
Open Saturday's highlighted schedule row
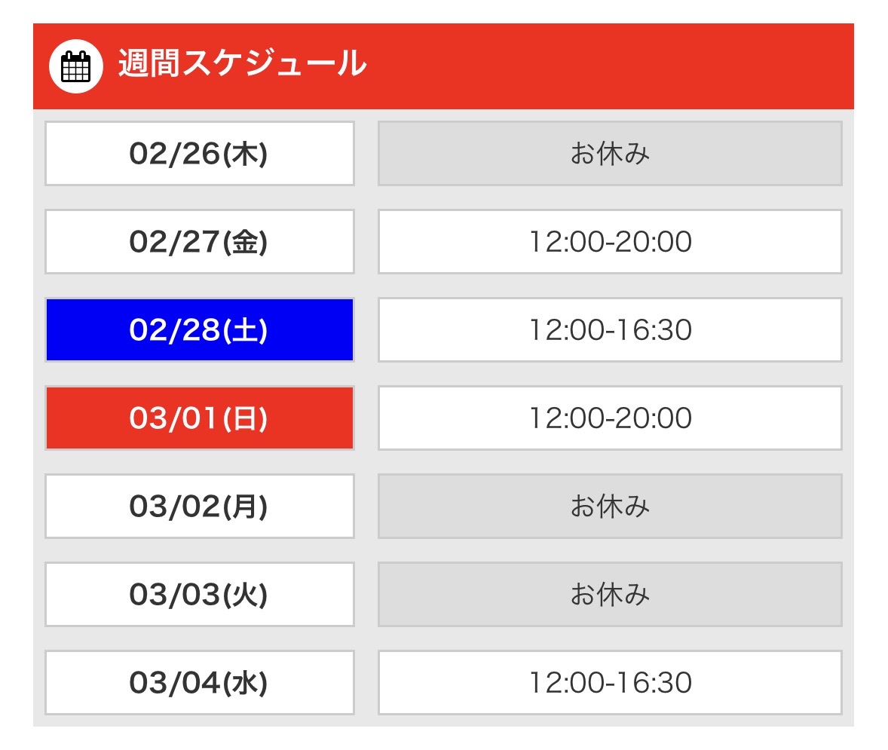point(199,330)
